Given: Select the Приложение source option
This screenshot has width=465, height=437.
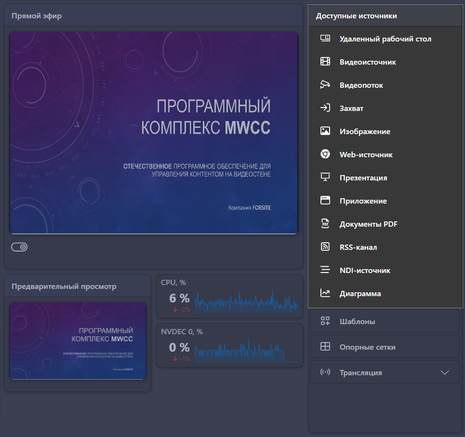Looking at the screenshot, I should pyautogui.click(x=385, y=201).
